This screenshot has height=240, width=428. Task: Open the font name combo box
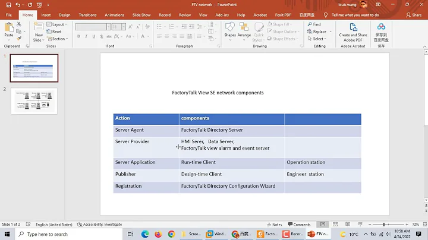tap(93, 27)
